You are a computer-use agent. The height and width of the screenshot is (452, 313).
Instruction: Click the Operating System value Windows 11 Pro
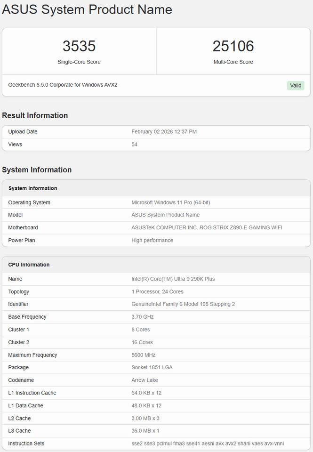coord(170,202)
